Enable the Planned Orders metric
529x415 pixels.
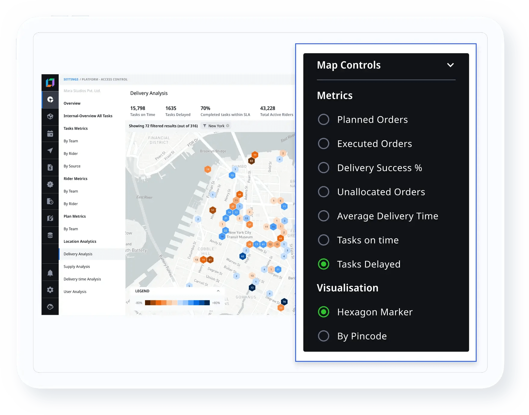coord(323,119)
